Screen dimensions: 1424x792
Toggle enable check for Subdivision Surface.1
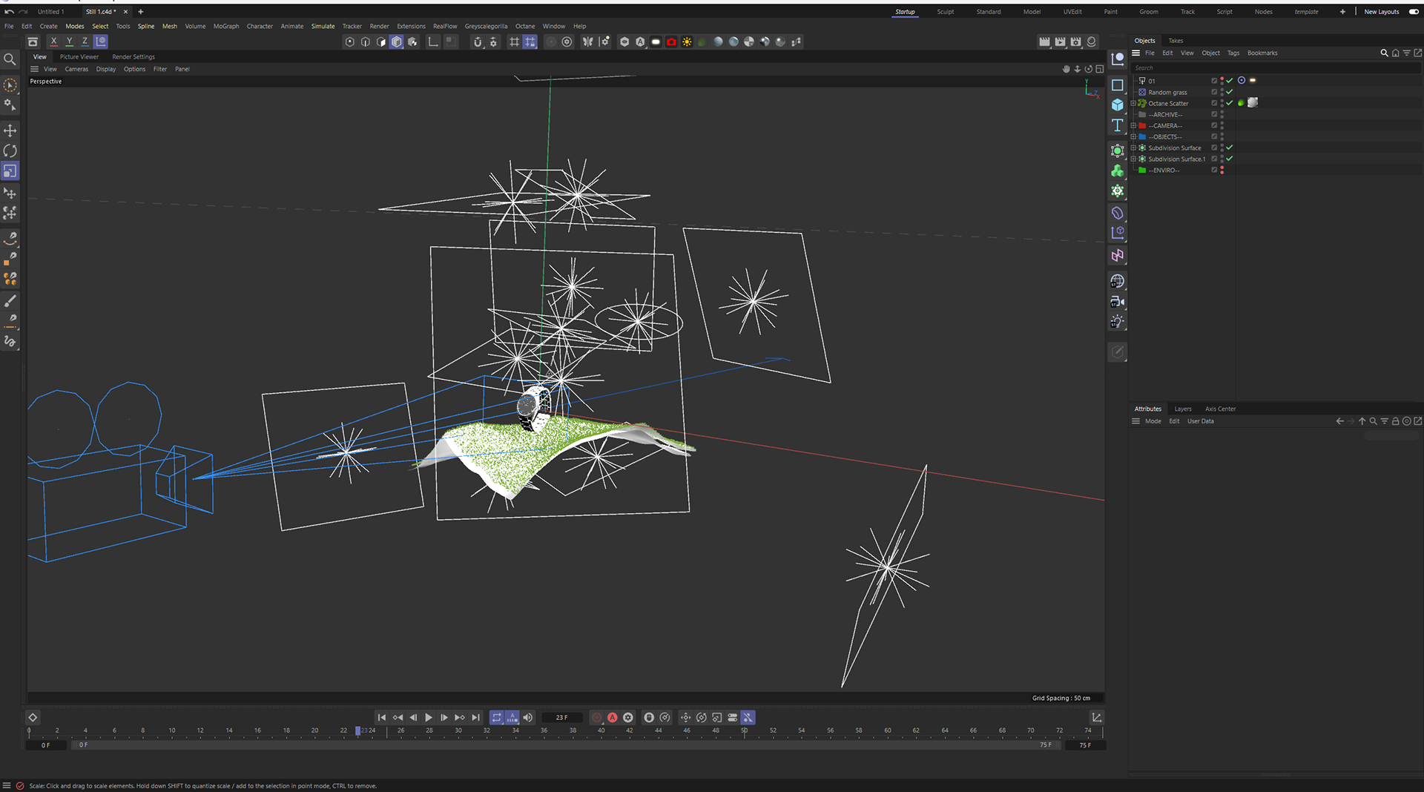(1230, 159)
